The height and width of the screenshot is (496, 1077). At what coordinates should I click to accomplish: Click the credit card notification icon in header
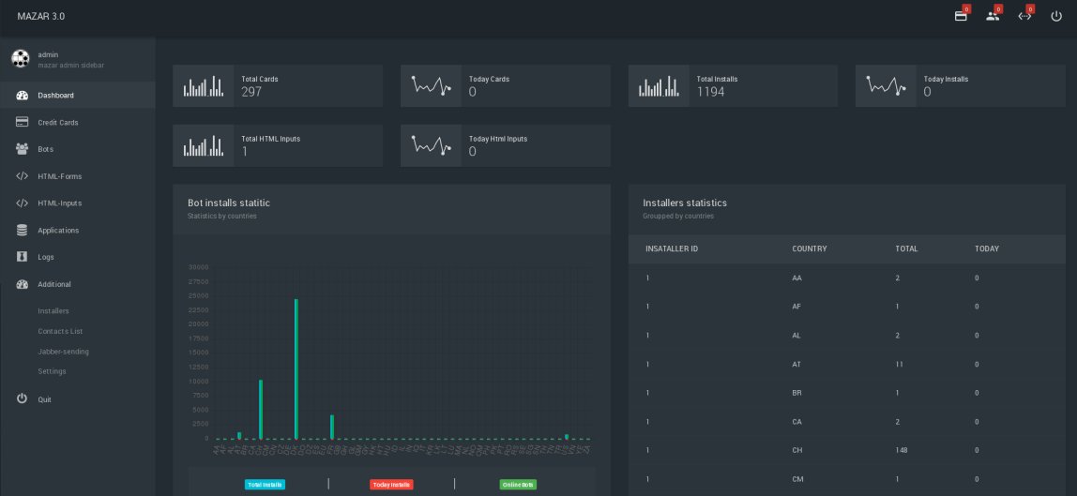coord(961,16)
